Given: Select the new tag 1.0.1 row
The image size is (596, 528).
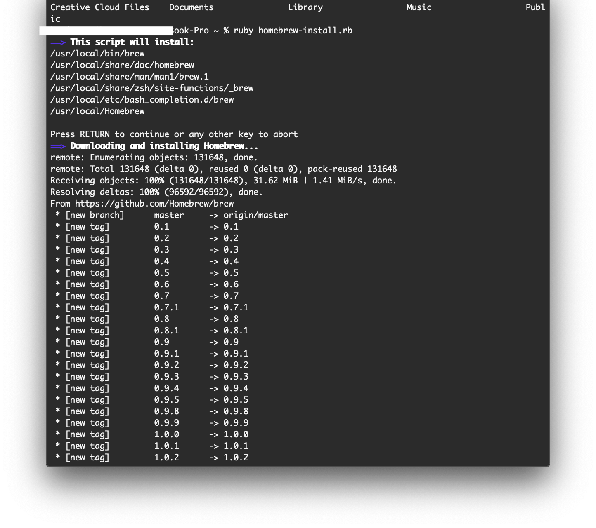Looking at the screenshot, I should click(152, 446).
